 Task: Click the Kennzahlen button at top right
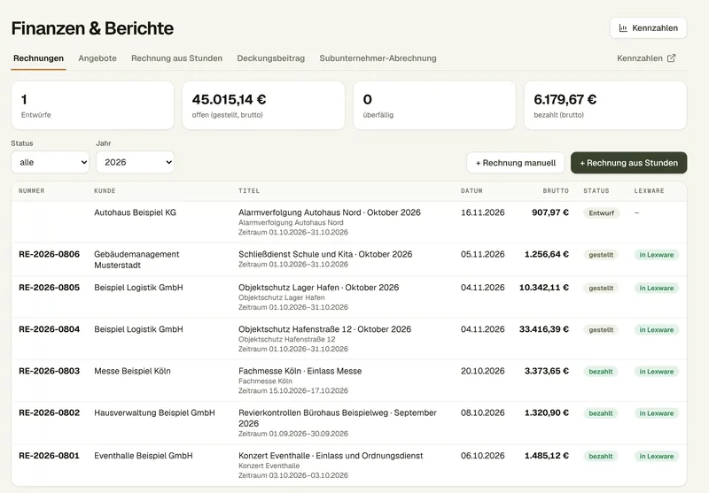pyautogui.click(x=648, y=28)
